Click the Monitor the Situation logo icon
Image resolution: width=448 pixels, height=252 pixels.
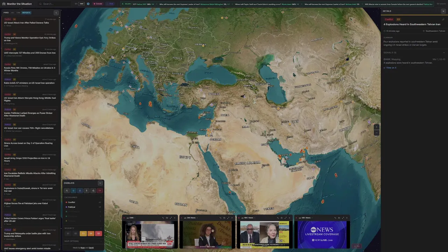[4, 4]
